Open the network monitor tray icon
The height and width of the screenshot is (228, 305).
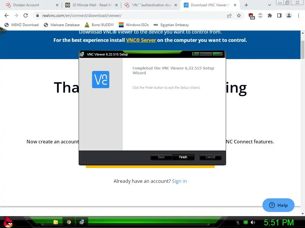pyautogui.click(x=246, y=222)
